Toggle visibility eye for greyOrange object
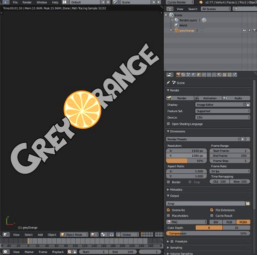257x255 pixels. (x=244, y=31)
